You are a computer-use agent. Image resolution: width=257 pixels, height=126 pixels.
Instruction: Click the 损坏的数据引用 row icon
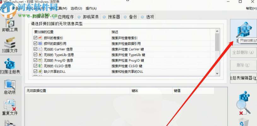[40, 43]
